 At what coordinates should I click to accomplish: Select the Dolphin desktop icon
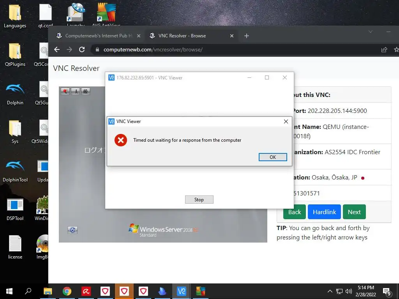click(15, 93)
